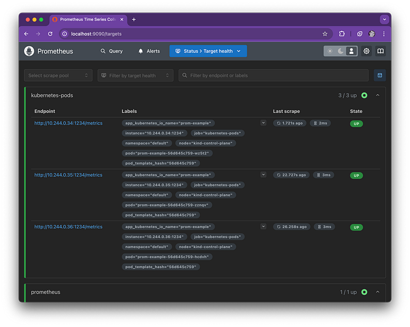
Task: Open documentation book icon
Action: [381, 51]
